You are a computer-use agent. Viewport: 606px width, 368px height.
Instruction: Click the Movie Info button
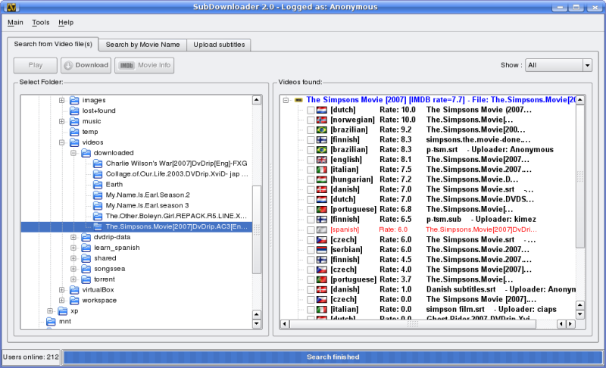tap(145, 65)
